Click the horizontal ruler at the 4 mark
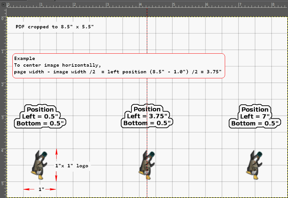Screen dimensions: 288x198 [x=140, y=5]
